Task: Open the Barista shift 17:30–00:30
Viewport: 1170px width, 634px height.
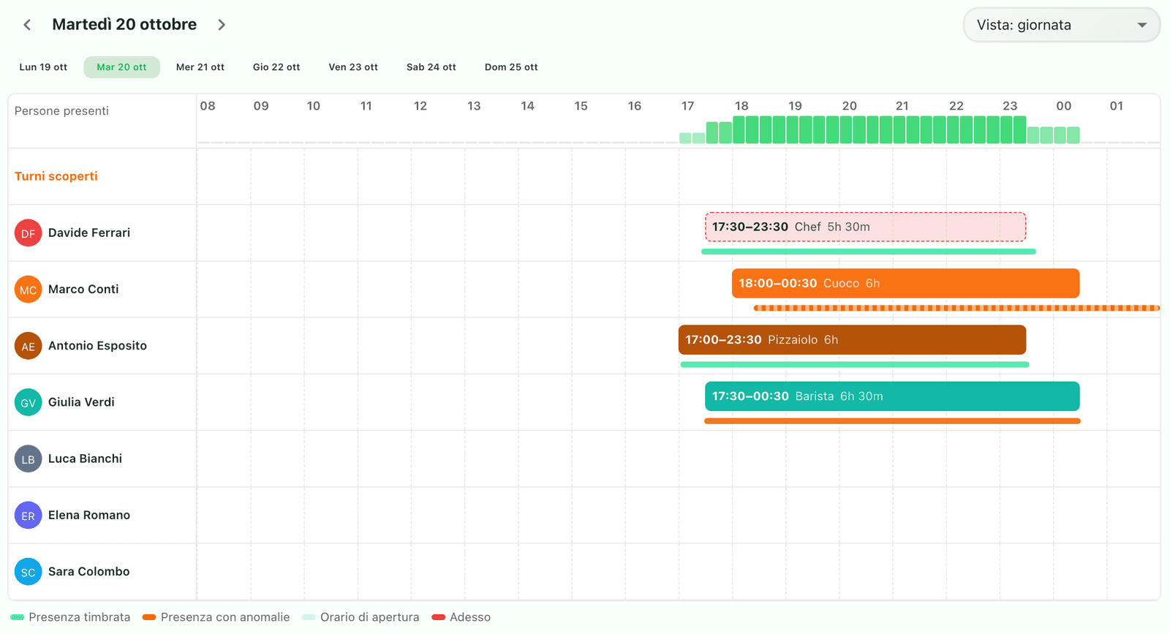Action: tap(892, 396)
